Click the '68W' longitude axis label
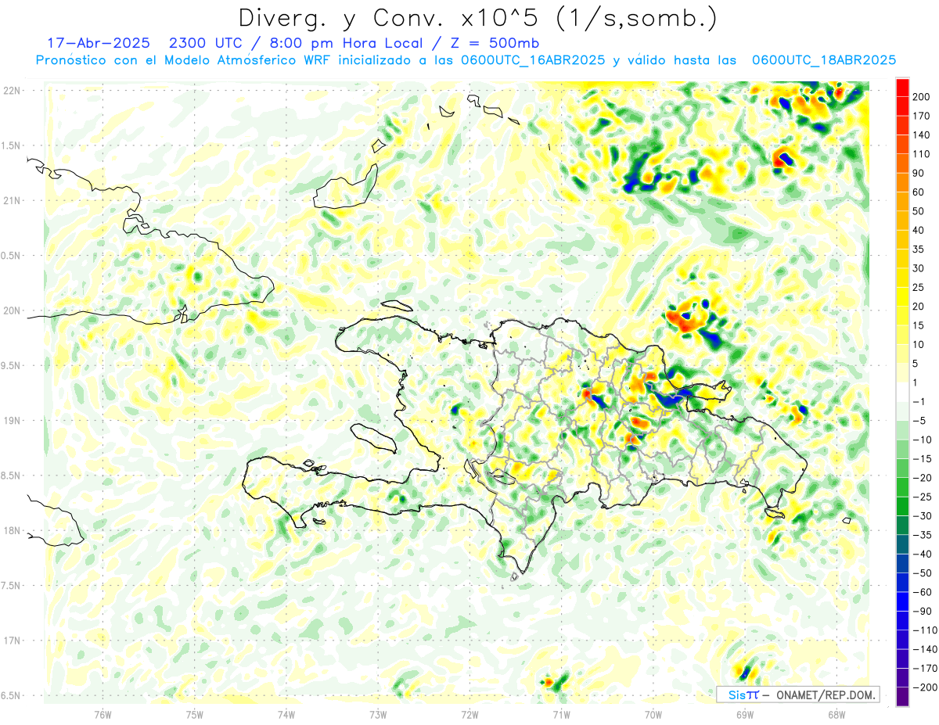 click(x=836, y=714)
